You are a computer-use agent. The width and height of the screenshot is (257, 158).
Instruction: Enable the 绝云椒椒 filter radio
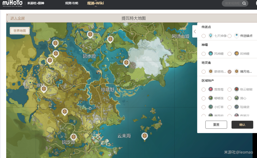(230, 90)
